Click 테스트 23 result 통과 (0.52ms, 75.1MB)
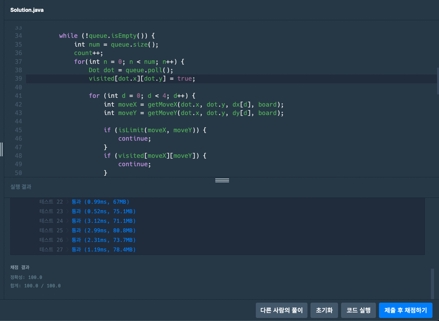The image size is (439, 321). point(104,211)
